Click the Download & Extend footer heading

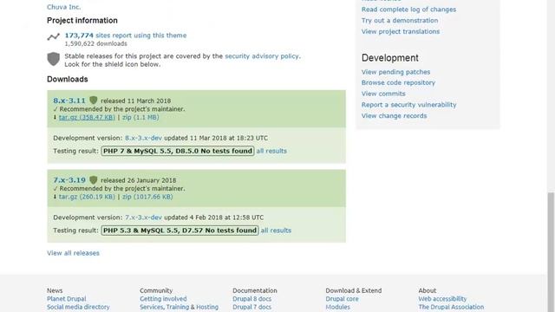point(354,290)
